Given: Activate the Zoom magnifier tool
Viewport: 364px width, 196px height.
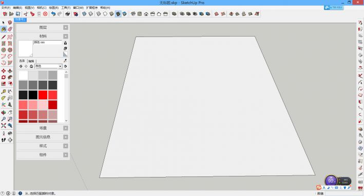Looking at the screenshot, I should click(x=4, y=119).
